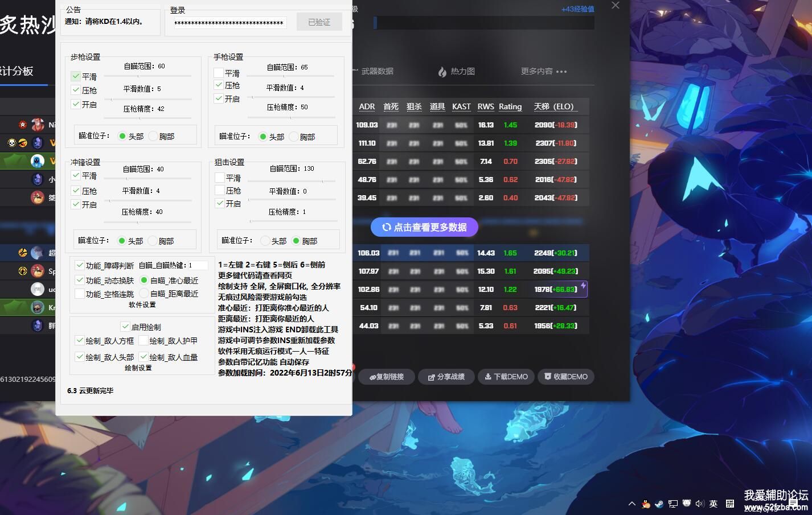The height and width of the screenshot is (515, 812).
Task: Click the 手枪 压枪精度 slider track
Action: [x=293, y=118]
